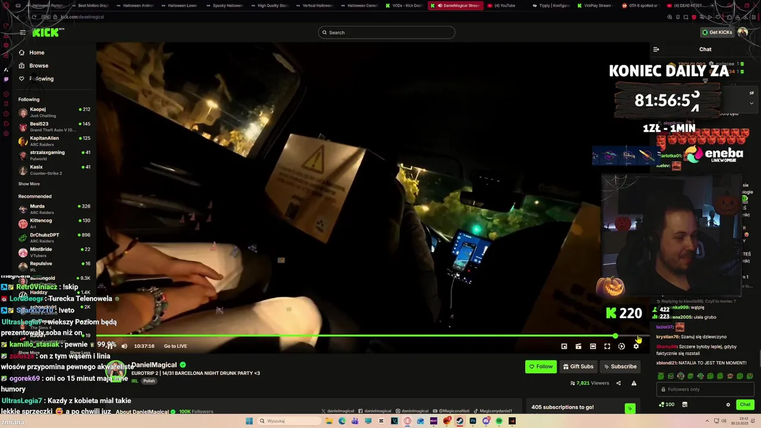The width and height of the screenshot is (761, 428).
Task: Select the first green chat emote
Action: pyautogui.click(x=661, y=376)
